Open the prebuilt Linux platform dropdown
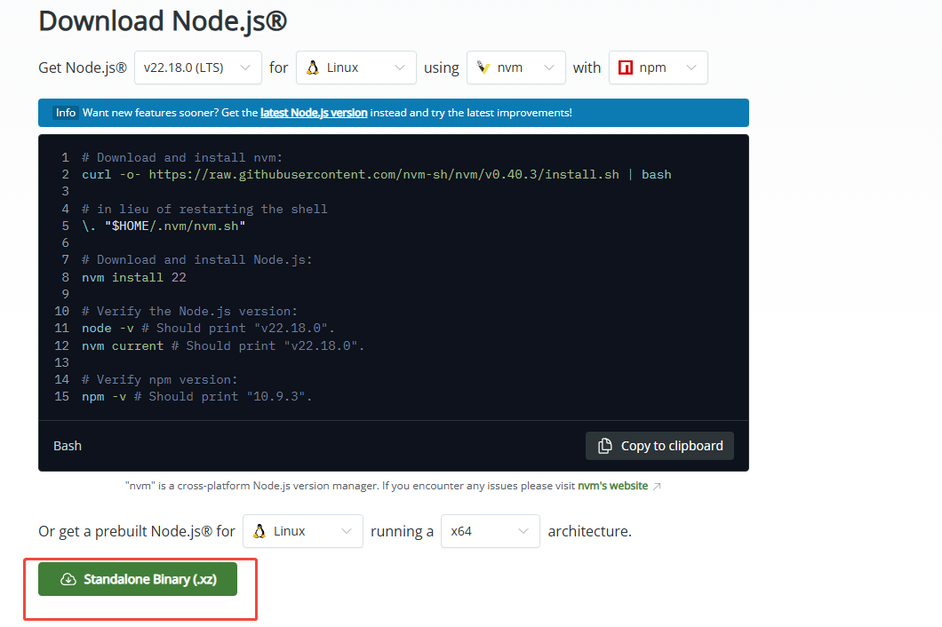Screen dimensions: 942x627 click(x=303, y=531)
